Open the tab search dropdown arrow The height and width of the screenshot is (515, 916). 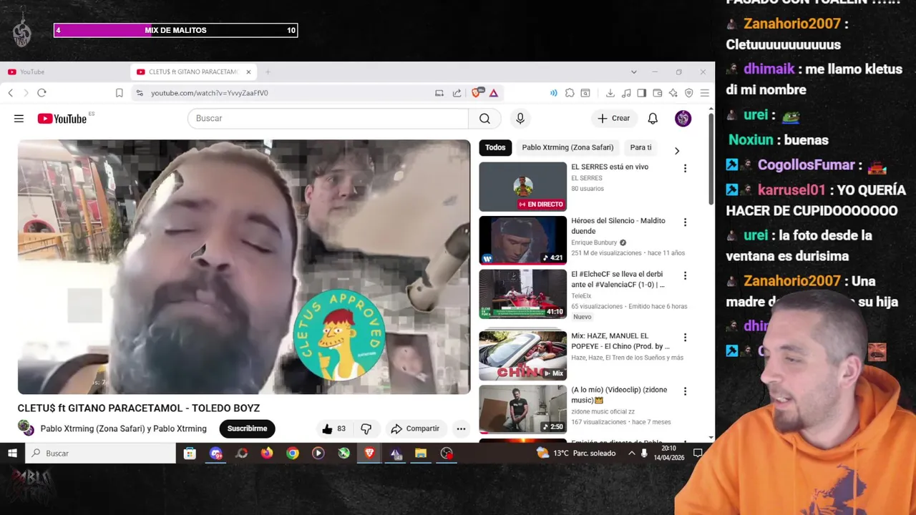(633, 72)
